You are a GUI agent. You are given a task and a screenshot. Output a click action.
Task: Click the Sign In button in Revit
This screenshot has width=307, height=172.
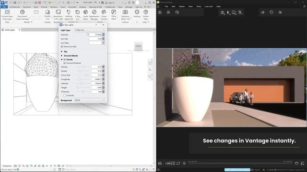110,2
